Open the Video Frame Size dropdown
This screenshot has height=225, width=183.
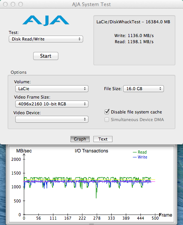coord(52,104)
